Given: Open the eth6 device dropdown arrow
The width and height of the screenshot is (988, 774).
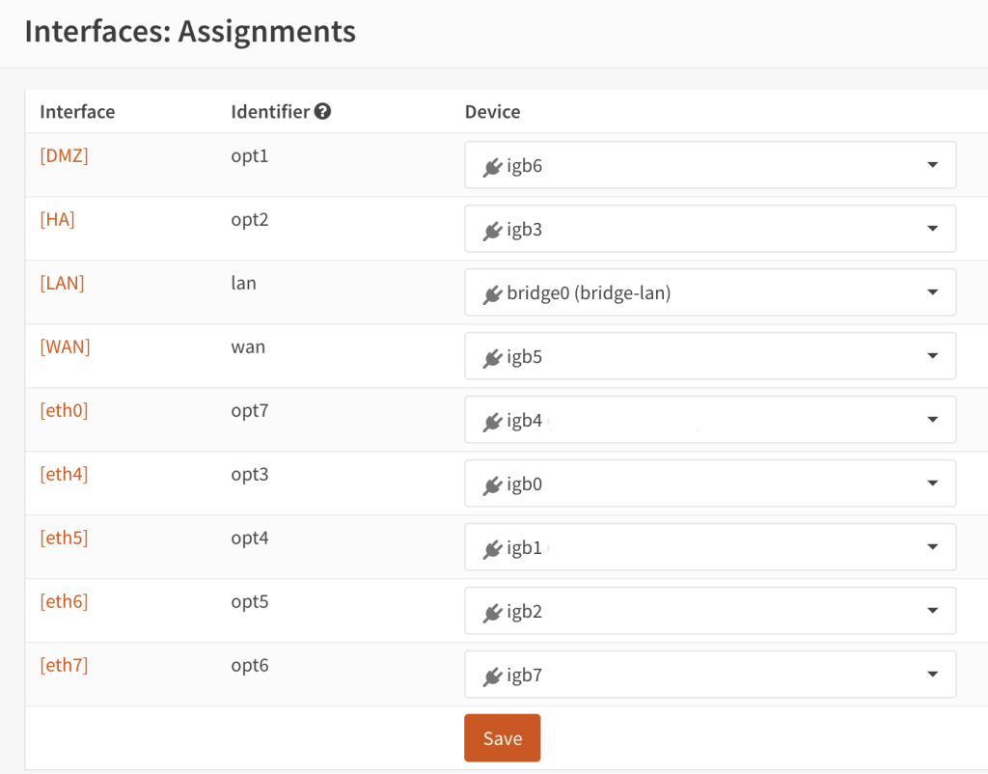Looking at the screenshot, I should (933, 611).
